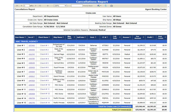184x112 pixels.
Task: Open invoice 1915787 link
Action: 32,59
